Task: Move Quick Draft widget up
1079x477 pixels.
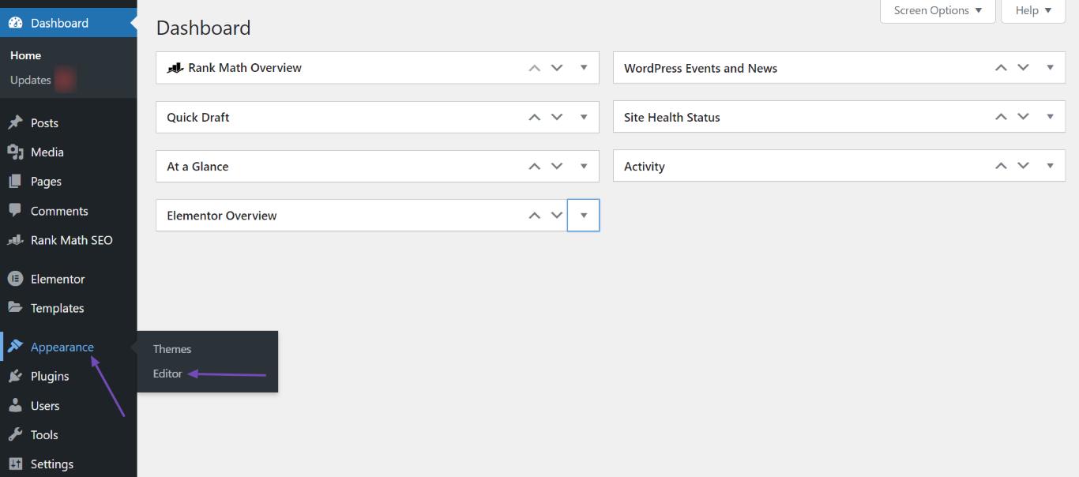Action: (x=535, y=117)
